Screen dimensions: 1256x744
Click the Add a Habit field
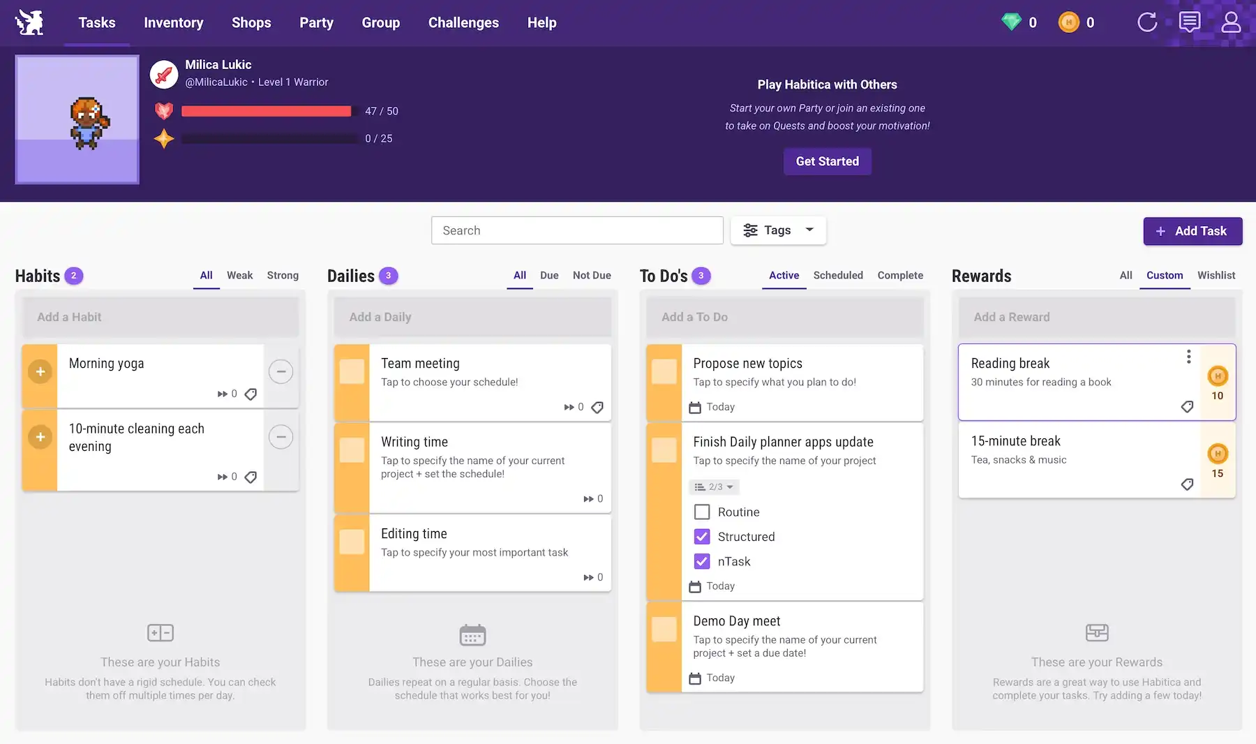(x=160, y=317)
